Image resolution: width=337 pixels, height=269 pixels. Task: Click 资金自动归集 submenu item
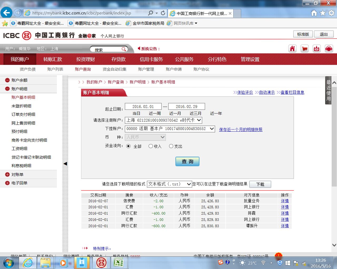[115, 69]
